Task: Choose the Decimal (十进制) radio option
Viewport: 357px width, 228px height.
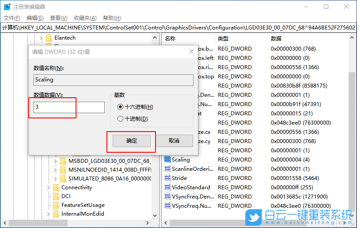Action: [120, 119]
